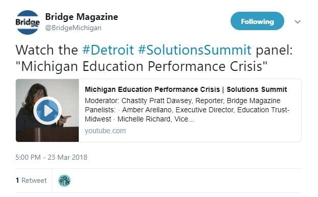Toggle the Following button for Bridge Magazine

[x=257, y=21]
